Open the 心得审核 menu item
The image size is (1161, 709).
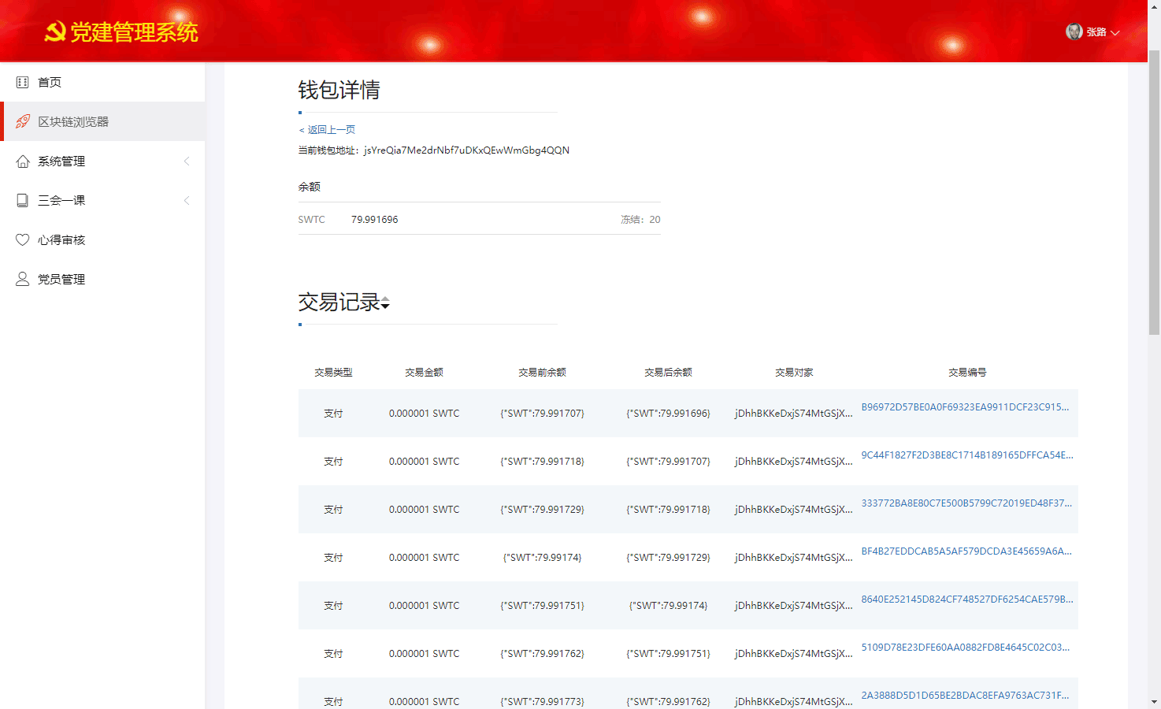61,239
